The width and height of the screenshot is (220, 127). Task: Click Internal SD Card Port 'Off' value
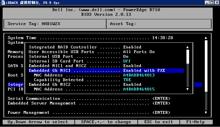pos(127,61)
